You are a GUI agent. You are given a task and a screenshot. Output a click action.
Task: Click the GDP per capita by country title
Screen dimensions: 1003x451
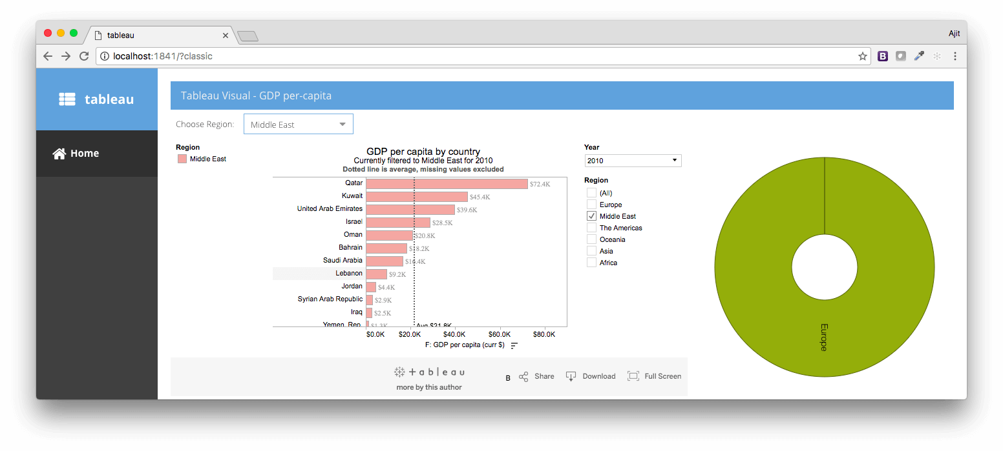423,152
